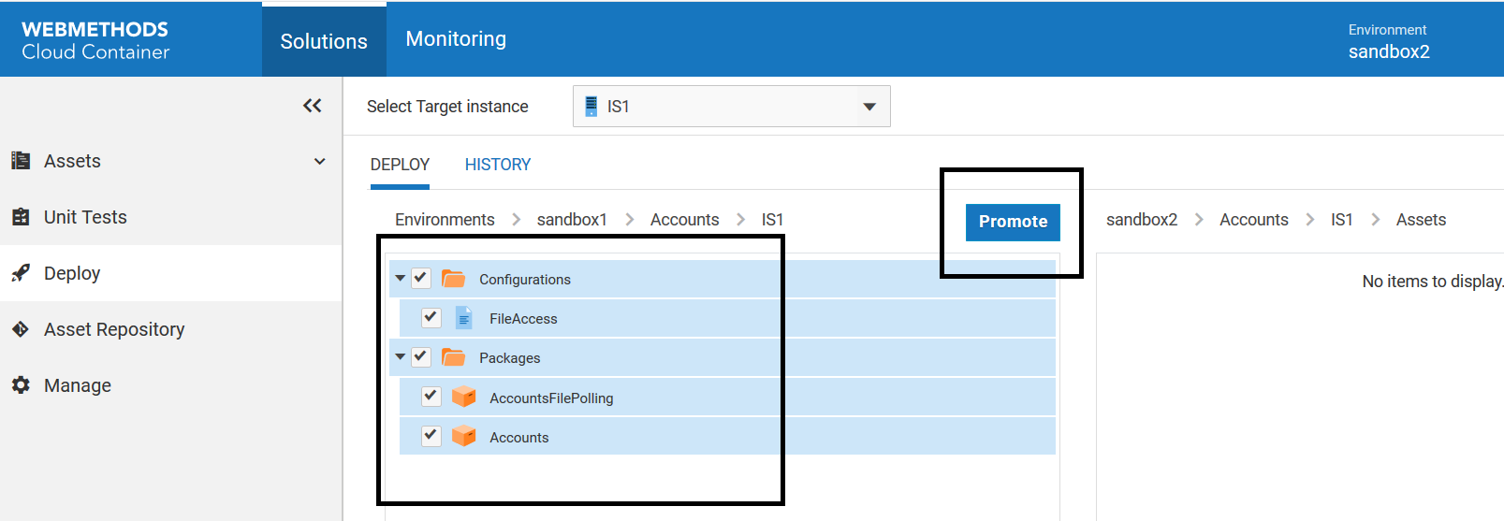The width and height of the screenshot is (1504, 521).
Task: Switch to the DEPLOY tab
Action: 400,165
